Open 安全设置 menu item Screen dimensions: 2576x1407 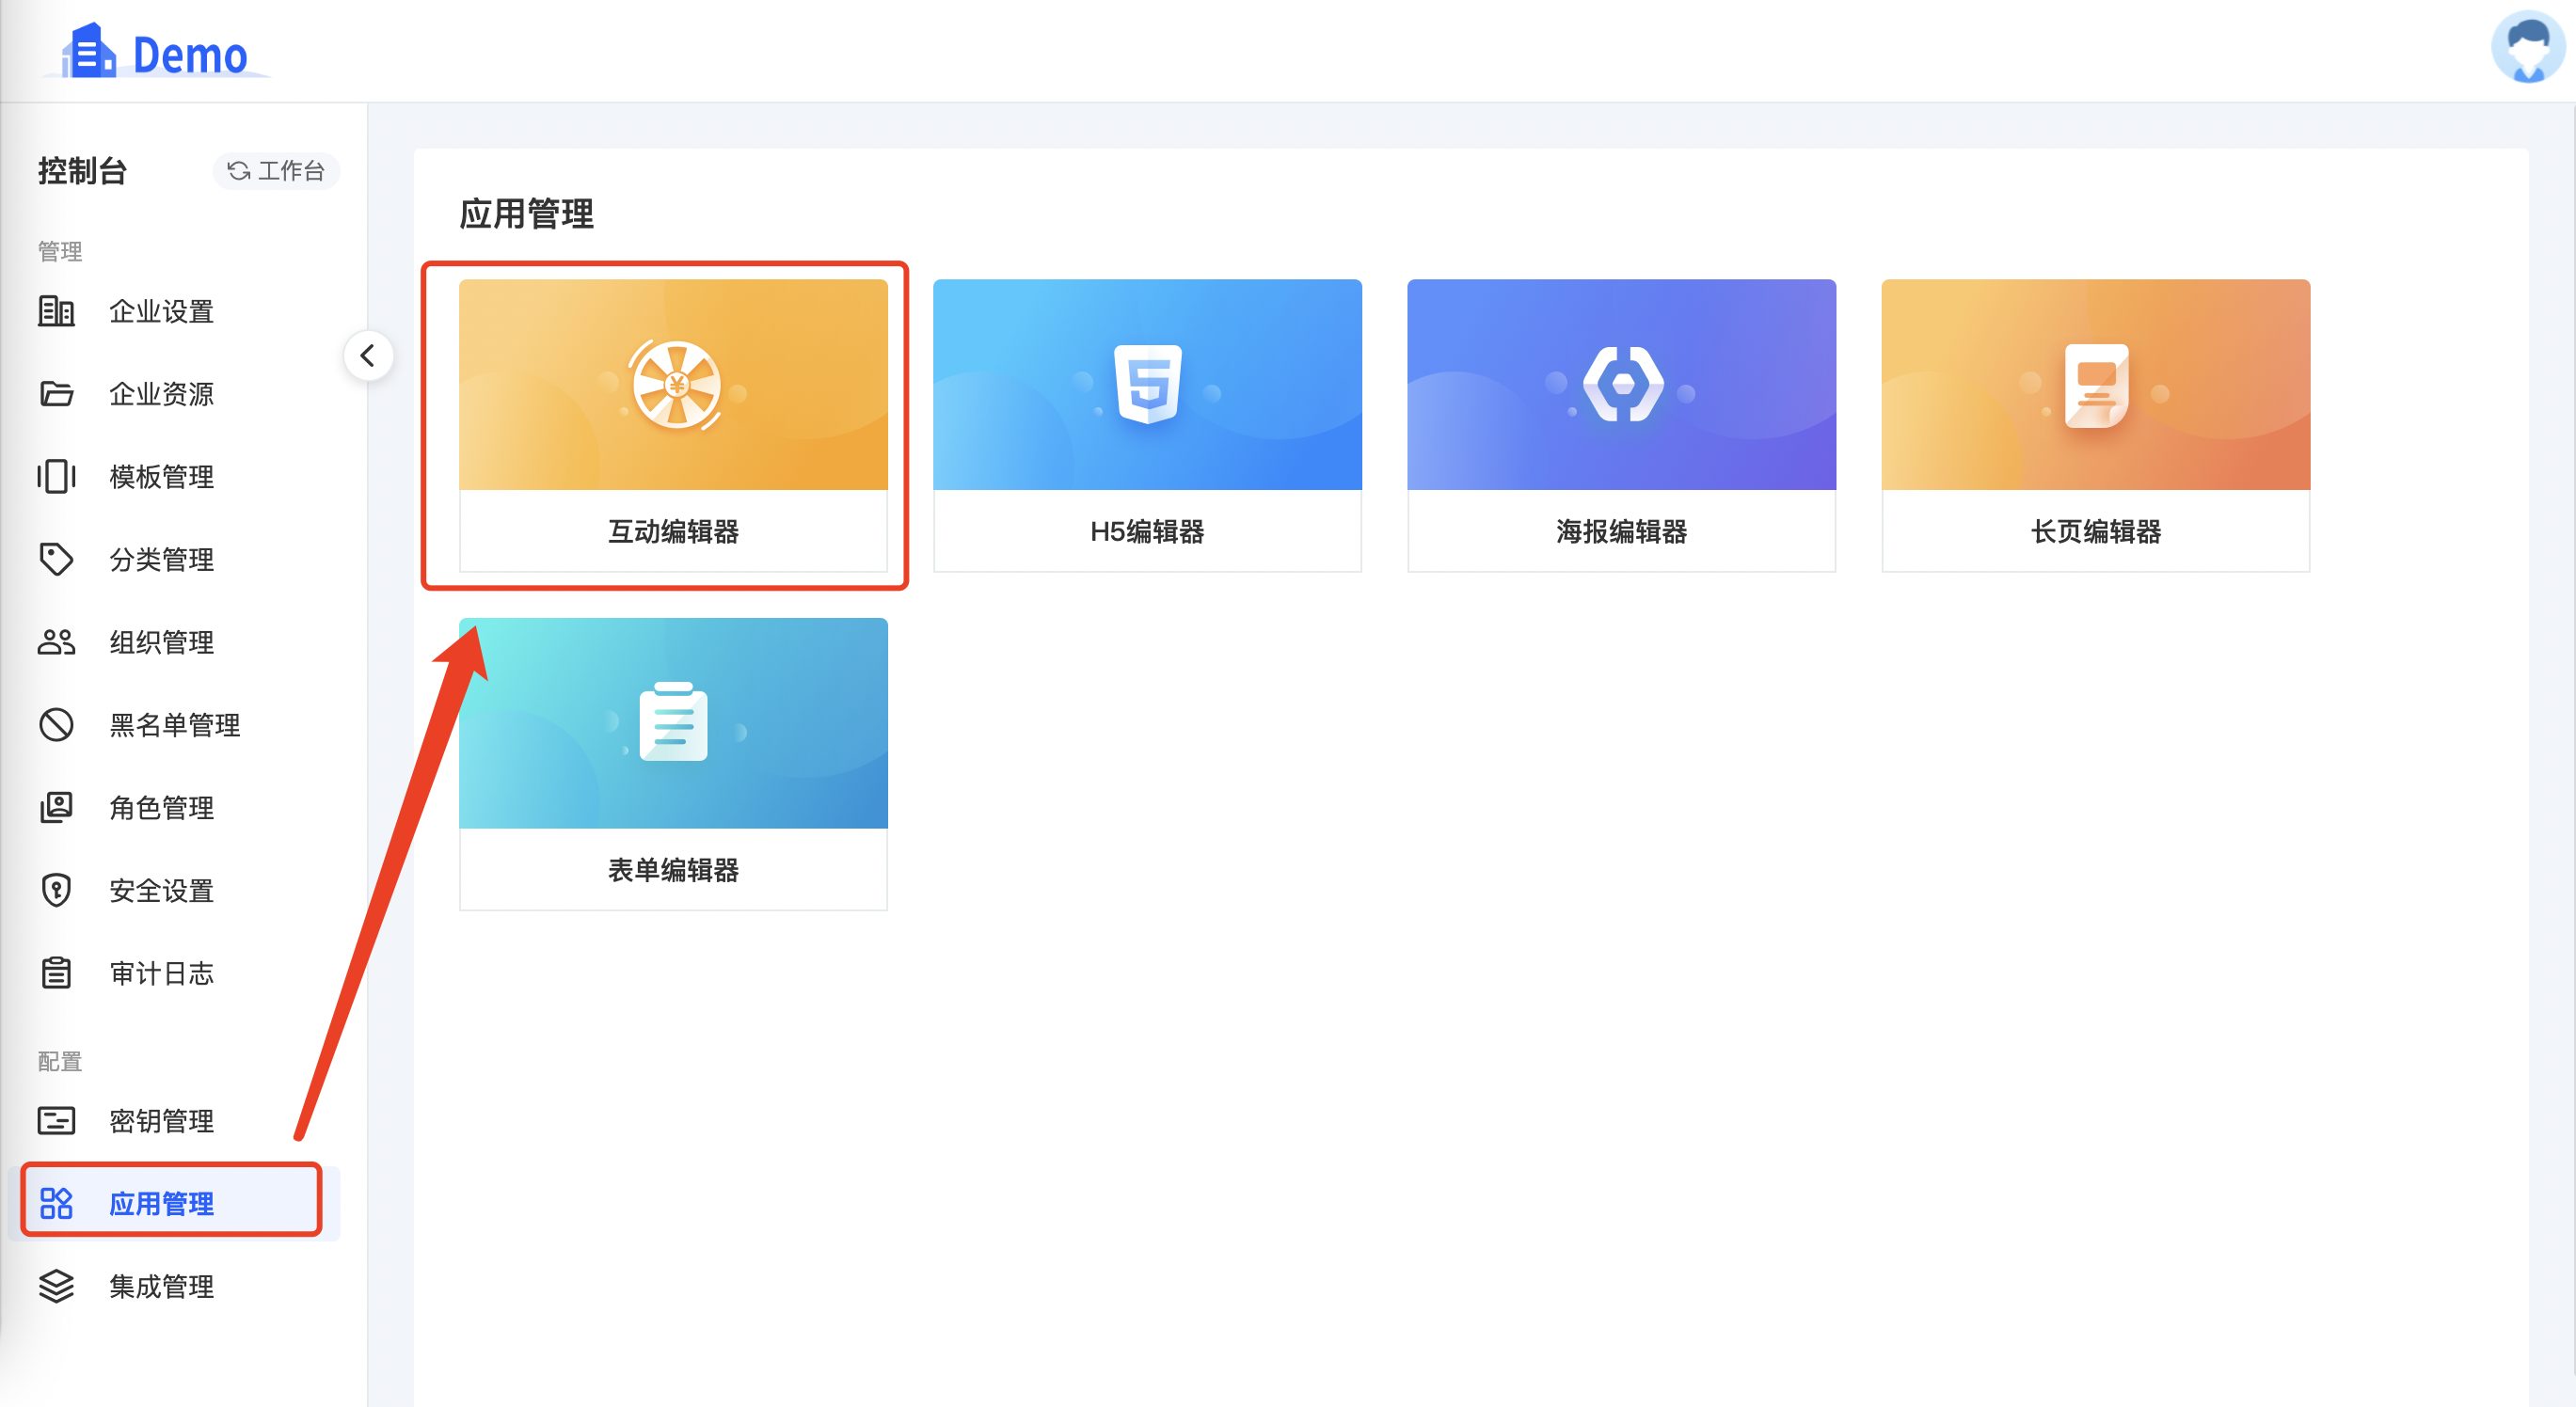(174, 890)
